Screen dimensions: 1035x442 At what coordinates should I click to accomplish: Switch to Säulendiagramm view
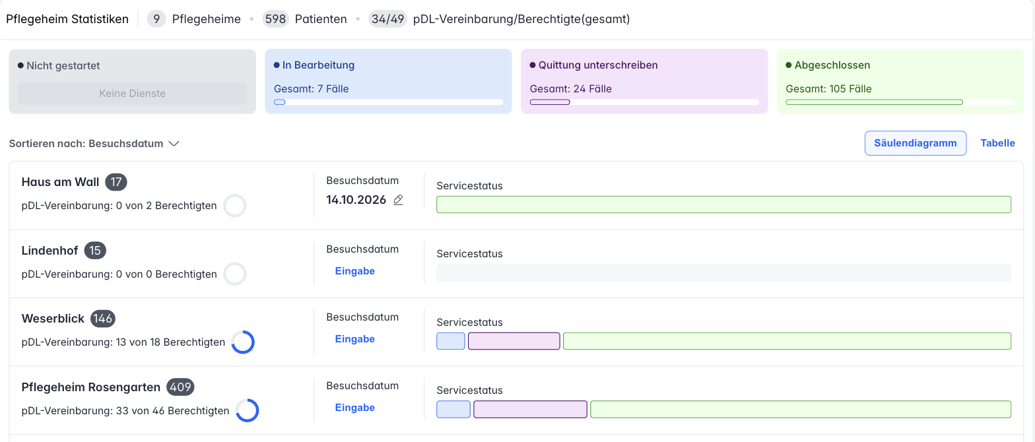pyautogui.click(x=916, y=143)
